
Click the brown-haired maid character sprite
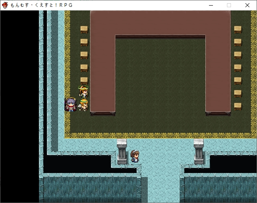click(x=135, y=156)
